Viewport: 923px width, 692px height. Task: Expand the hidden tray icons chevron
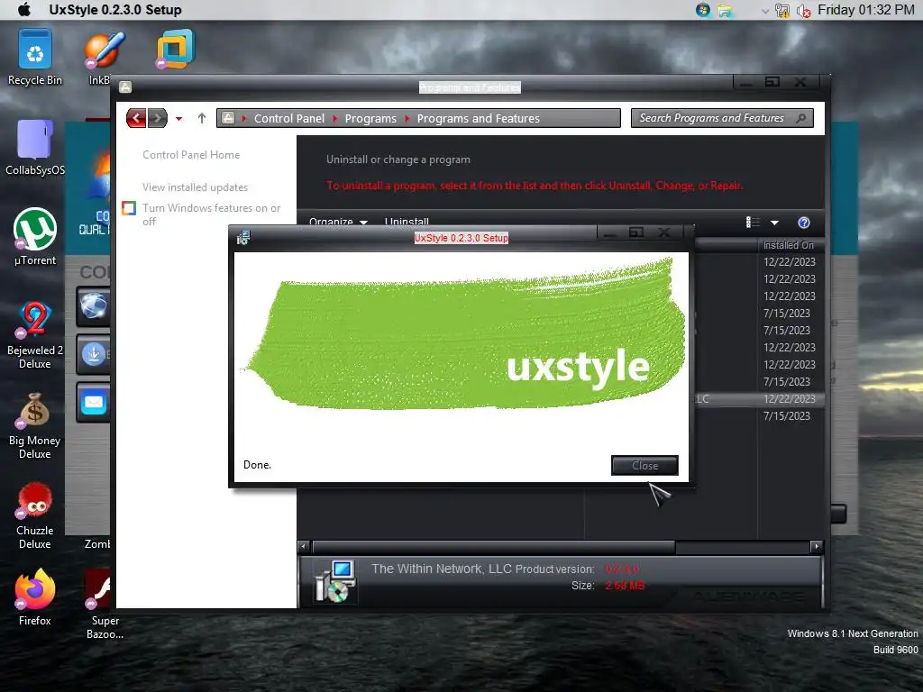(x=764, y=11)
